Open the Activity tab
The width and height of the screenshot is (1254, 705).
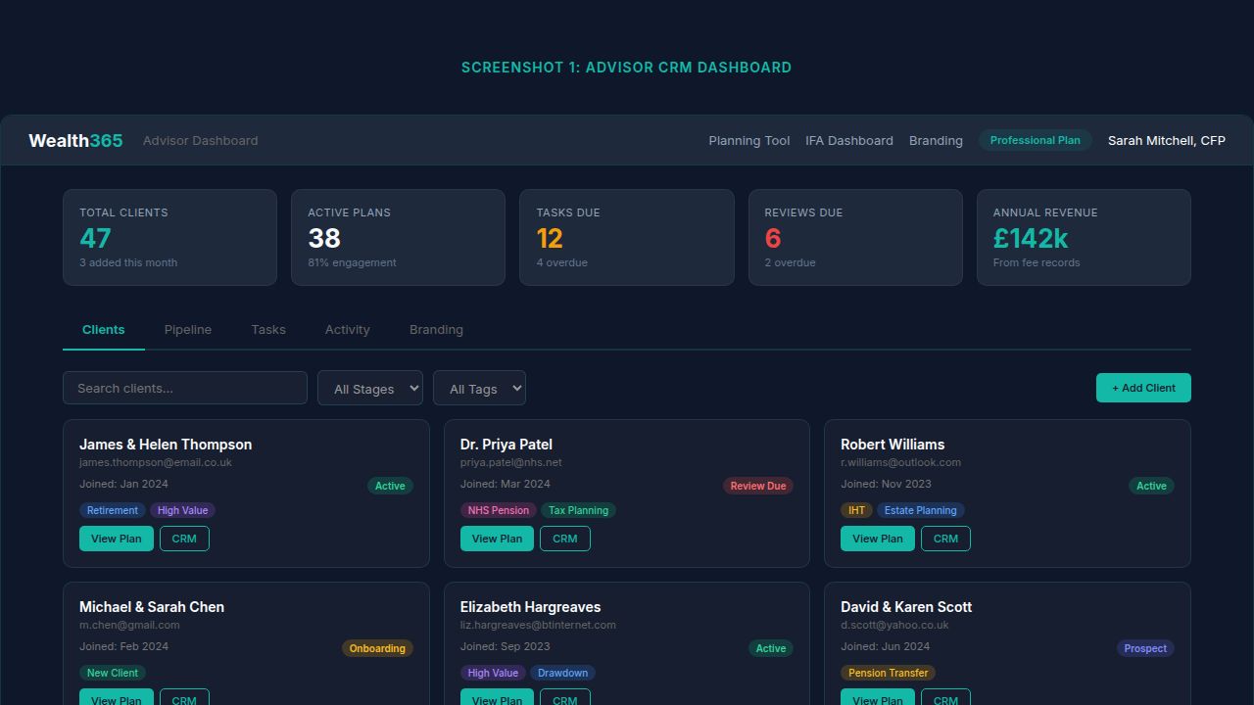[347, 330]
